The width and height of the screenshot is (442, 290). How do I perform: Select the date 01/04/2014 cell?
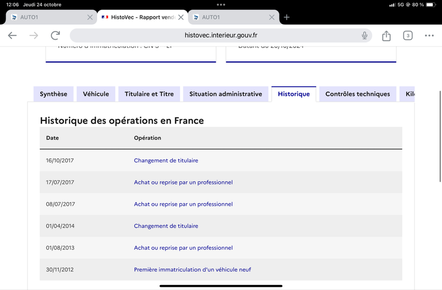[x=60, y=226]
